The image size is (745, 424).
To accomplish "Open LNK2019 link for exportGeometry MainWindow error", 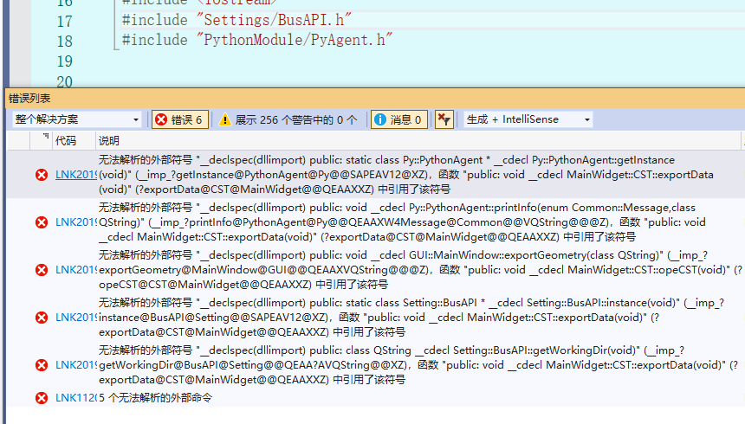I will click(x=76, y=270).
